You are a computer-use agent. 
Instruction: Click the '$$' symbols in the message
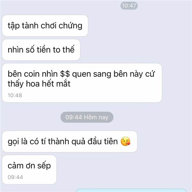click(65, 74)
